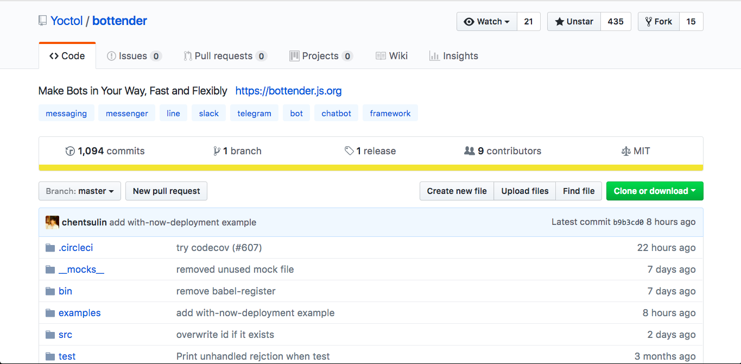
Task: View the 9 contributors link
Action: (x=503, y=151)
